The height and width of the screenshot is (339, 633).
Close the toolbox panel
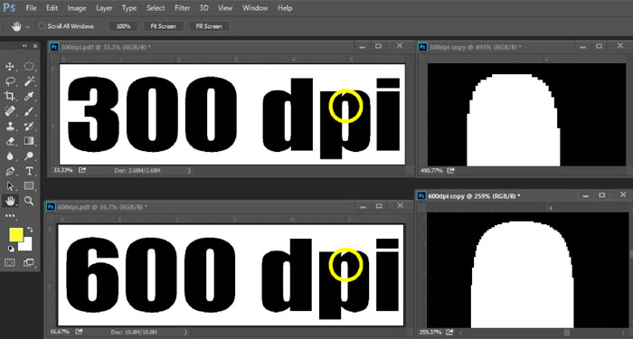click(35, 46)
